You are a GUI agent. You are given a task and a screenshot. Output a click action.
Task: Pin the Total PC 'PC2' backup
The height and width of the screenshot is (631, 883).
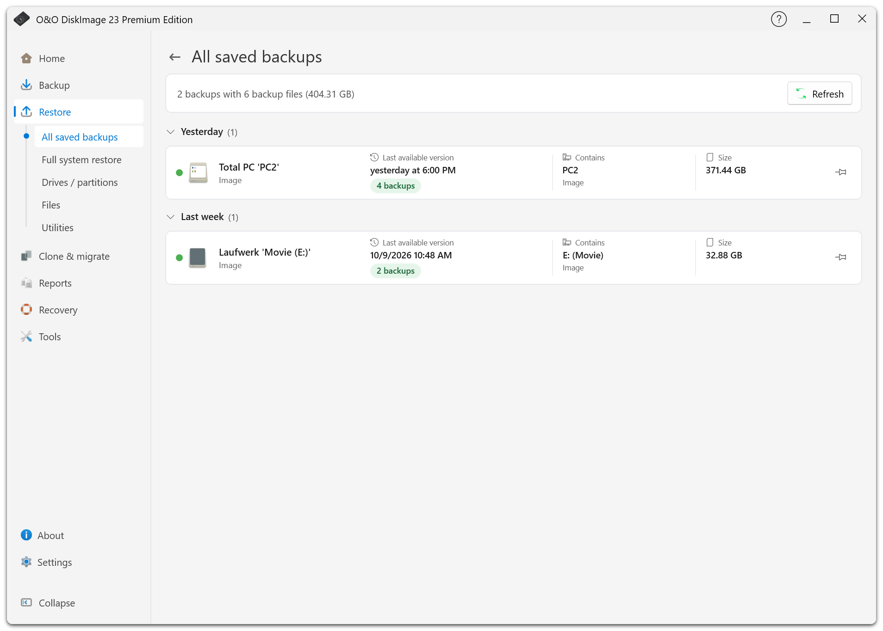tap(841, 172)
